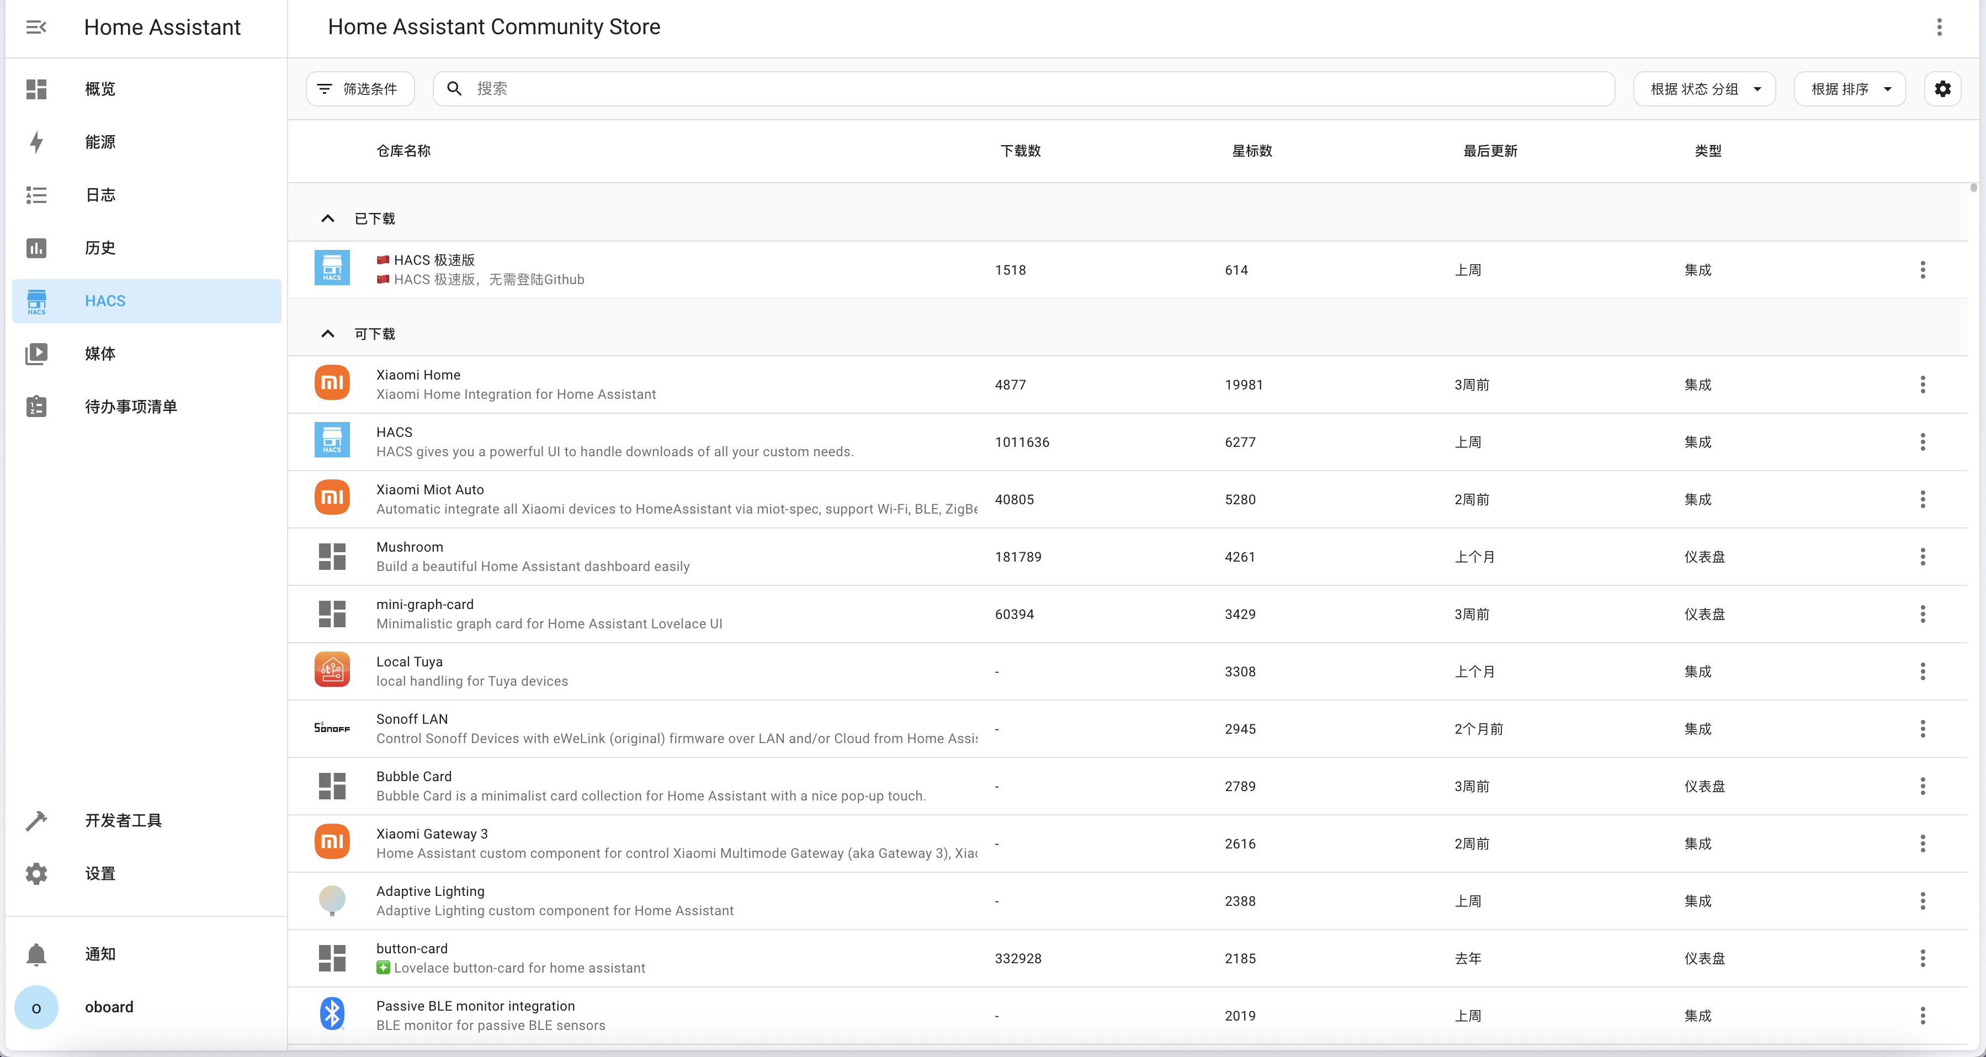Open options menu for Xiaomi Gateway 3

coord(1923,844)
